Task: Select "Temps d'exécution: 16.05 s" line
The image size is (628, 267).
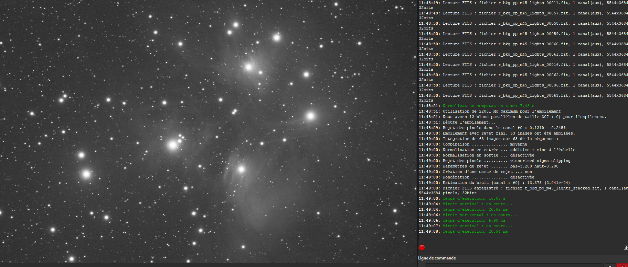Action: (x=462, y=198)
